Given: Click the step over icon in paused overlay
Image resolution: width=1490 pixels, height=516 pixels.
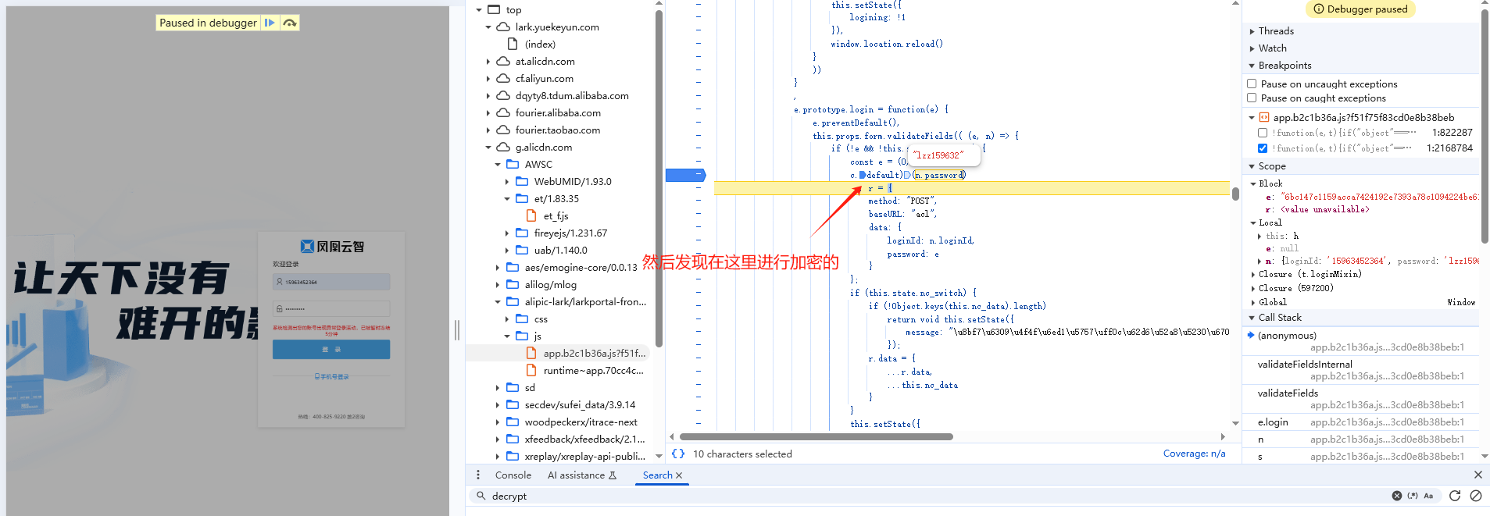Looking at the screenshot, I should (x=290, y=23).
